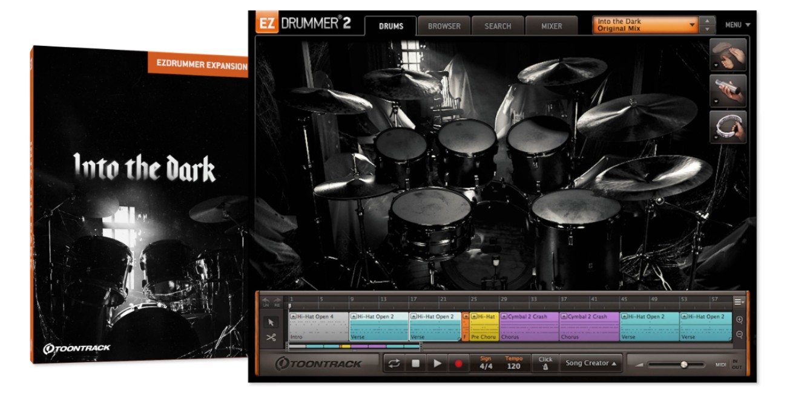This screenshot has height=393, width=787.
Task: Click the redo arrow icon
Action: click(277, 299)
